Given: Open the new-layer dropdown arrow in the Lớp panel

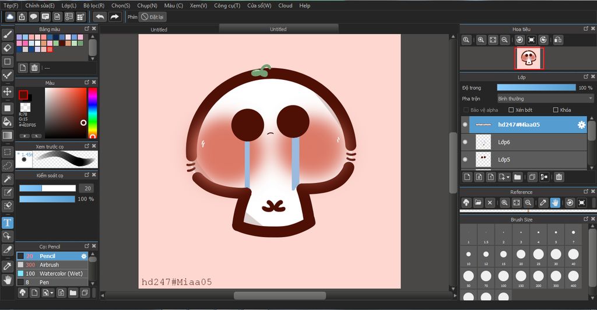Looking at the screenshot, I should click(508, 177).
